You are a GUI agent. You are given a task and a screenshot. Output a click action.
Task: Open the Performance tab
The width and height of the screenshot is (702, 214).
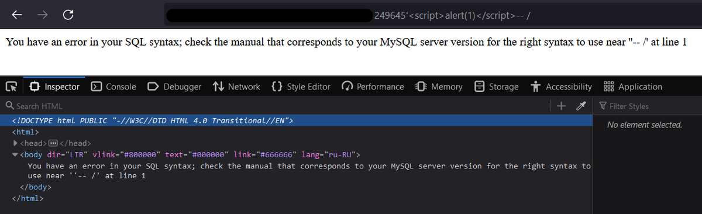pyautogui.click(x=373, y=87)
